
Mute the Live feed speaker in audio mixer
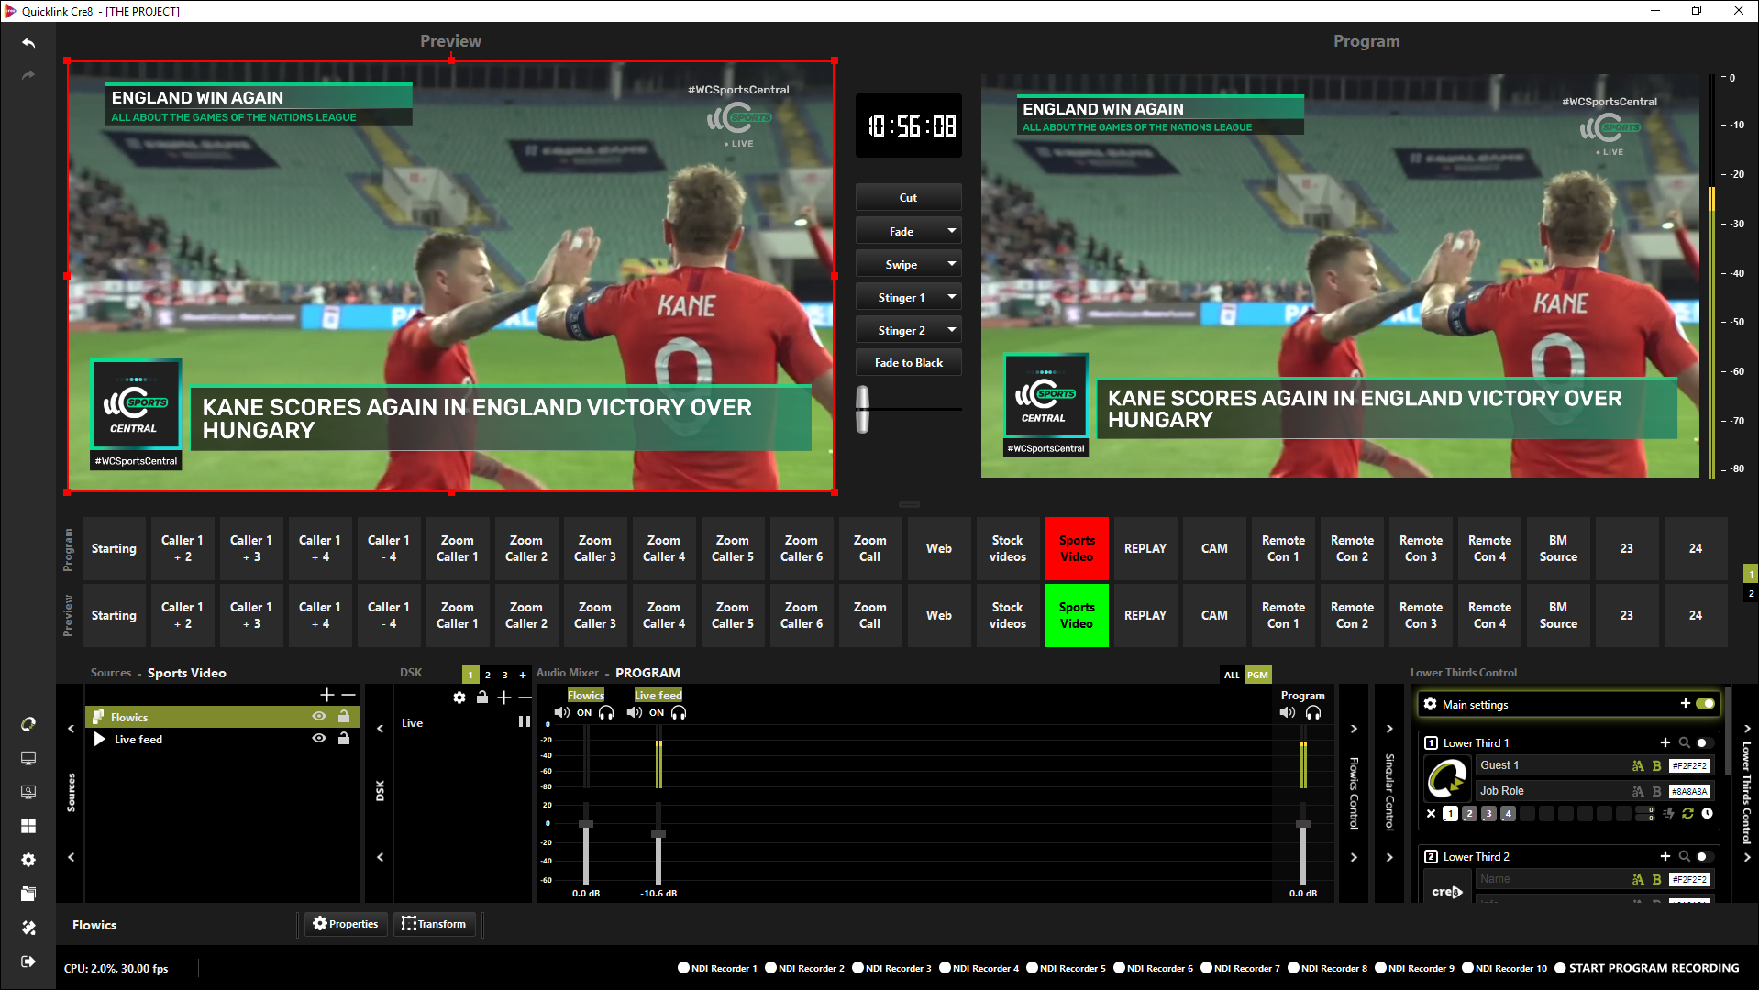click(x=634, y=713)
